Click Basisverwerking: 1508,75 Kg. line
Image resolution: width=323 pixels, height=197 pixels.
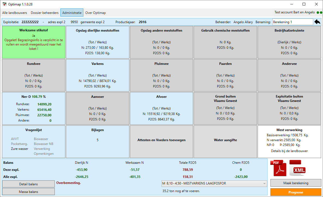pos(288,135)
